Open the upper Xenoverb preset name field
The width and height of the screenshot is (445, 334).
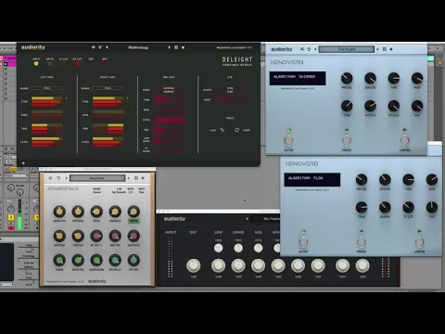coord(347,49)
